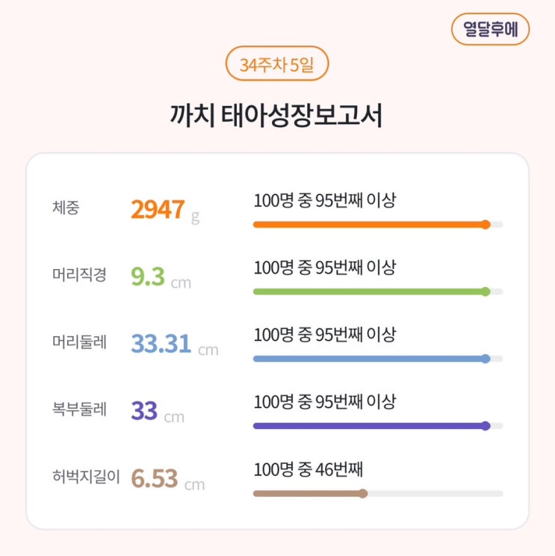The image size is (555, 556).
Task: Click the 6.53 cm thigh length value
Action: coord(167,479)
